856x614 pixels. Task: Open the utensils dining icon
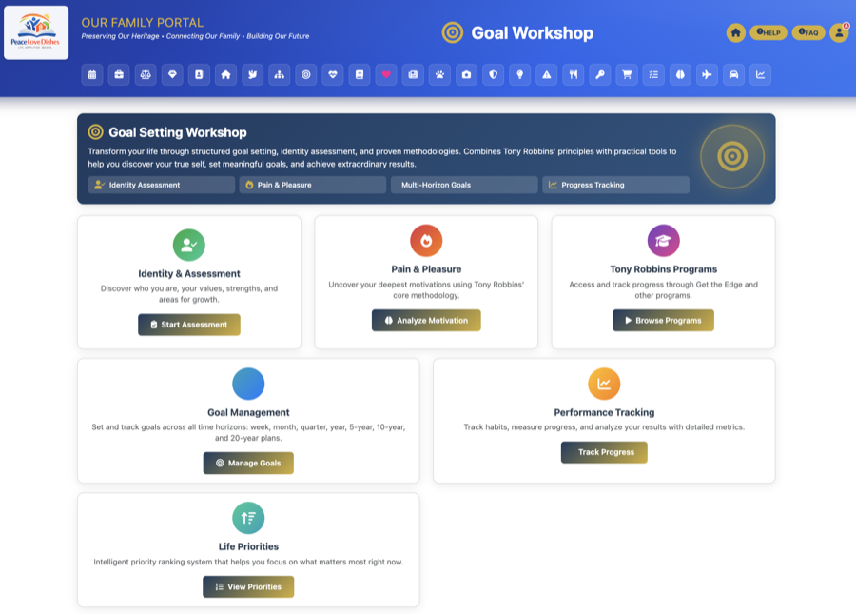click(572, 75)
